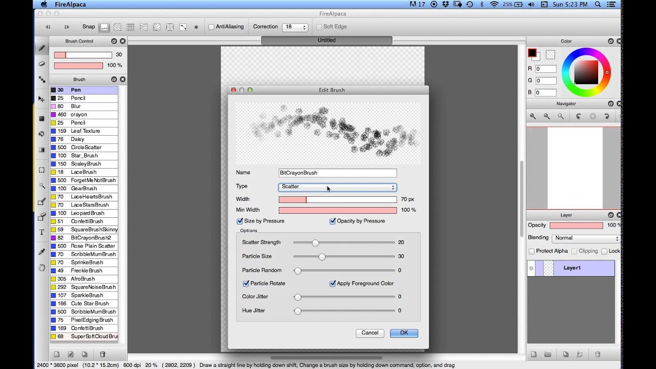Toggle the AntiAliasing checkbox
Image resolution: width=656 pixels, height=369 pixels.
211,27
